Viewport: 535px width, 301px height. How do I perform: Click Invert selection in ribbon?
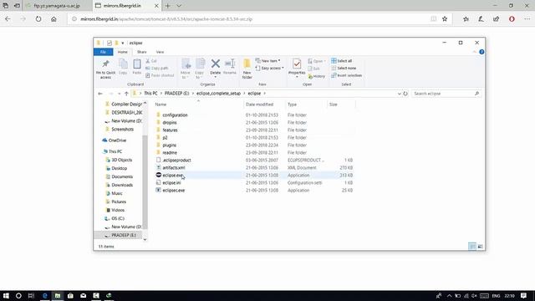click(x=346, y=75)
